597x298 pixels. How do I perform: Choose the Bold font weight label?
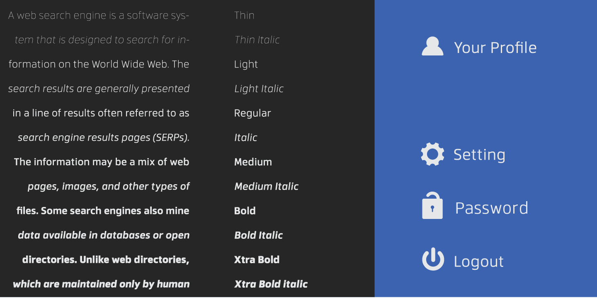[x=245, y=211]
